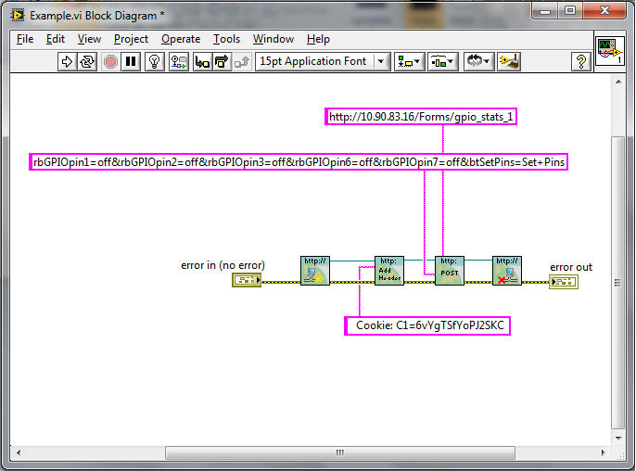Viewport: 636px width, 471px height.
Task: Open the Edit menu
Action: (56, 39)
